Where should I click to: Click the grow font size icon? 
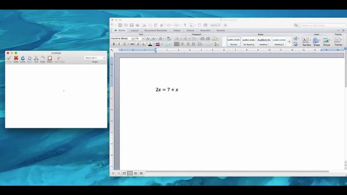pos(148,38)
